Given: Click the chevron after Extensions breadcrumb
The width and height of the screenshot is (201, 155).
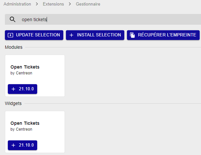Looking at the screenshot, I should pyautogui.click(x=70, y=4).
